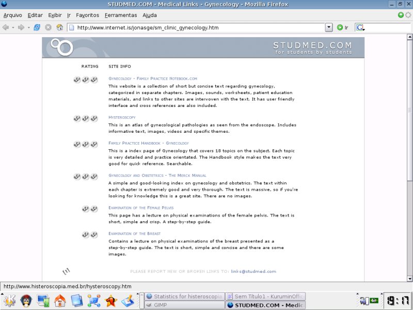Switch to the GIMP taskbar window

[184, 305]
